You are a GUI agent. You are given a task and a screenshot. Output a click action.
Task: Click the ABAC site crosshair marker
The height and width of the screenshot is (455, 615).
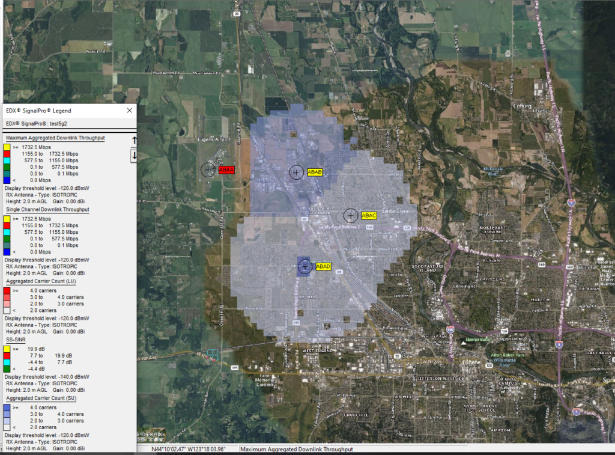click(x=351, y=215)
